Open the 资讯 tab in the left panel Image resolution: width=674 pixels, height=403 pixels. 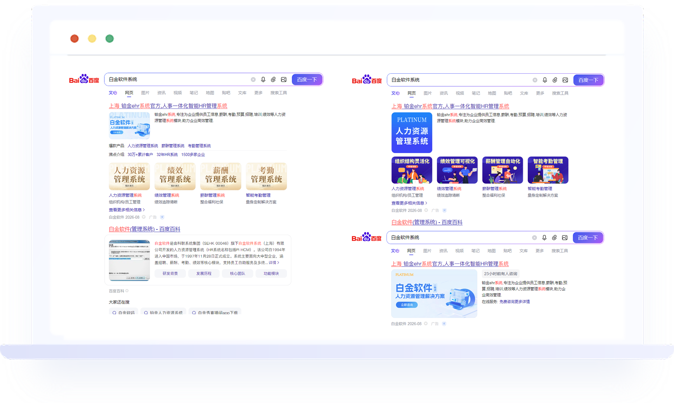pyautogui.click(x=161, y=93)
